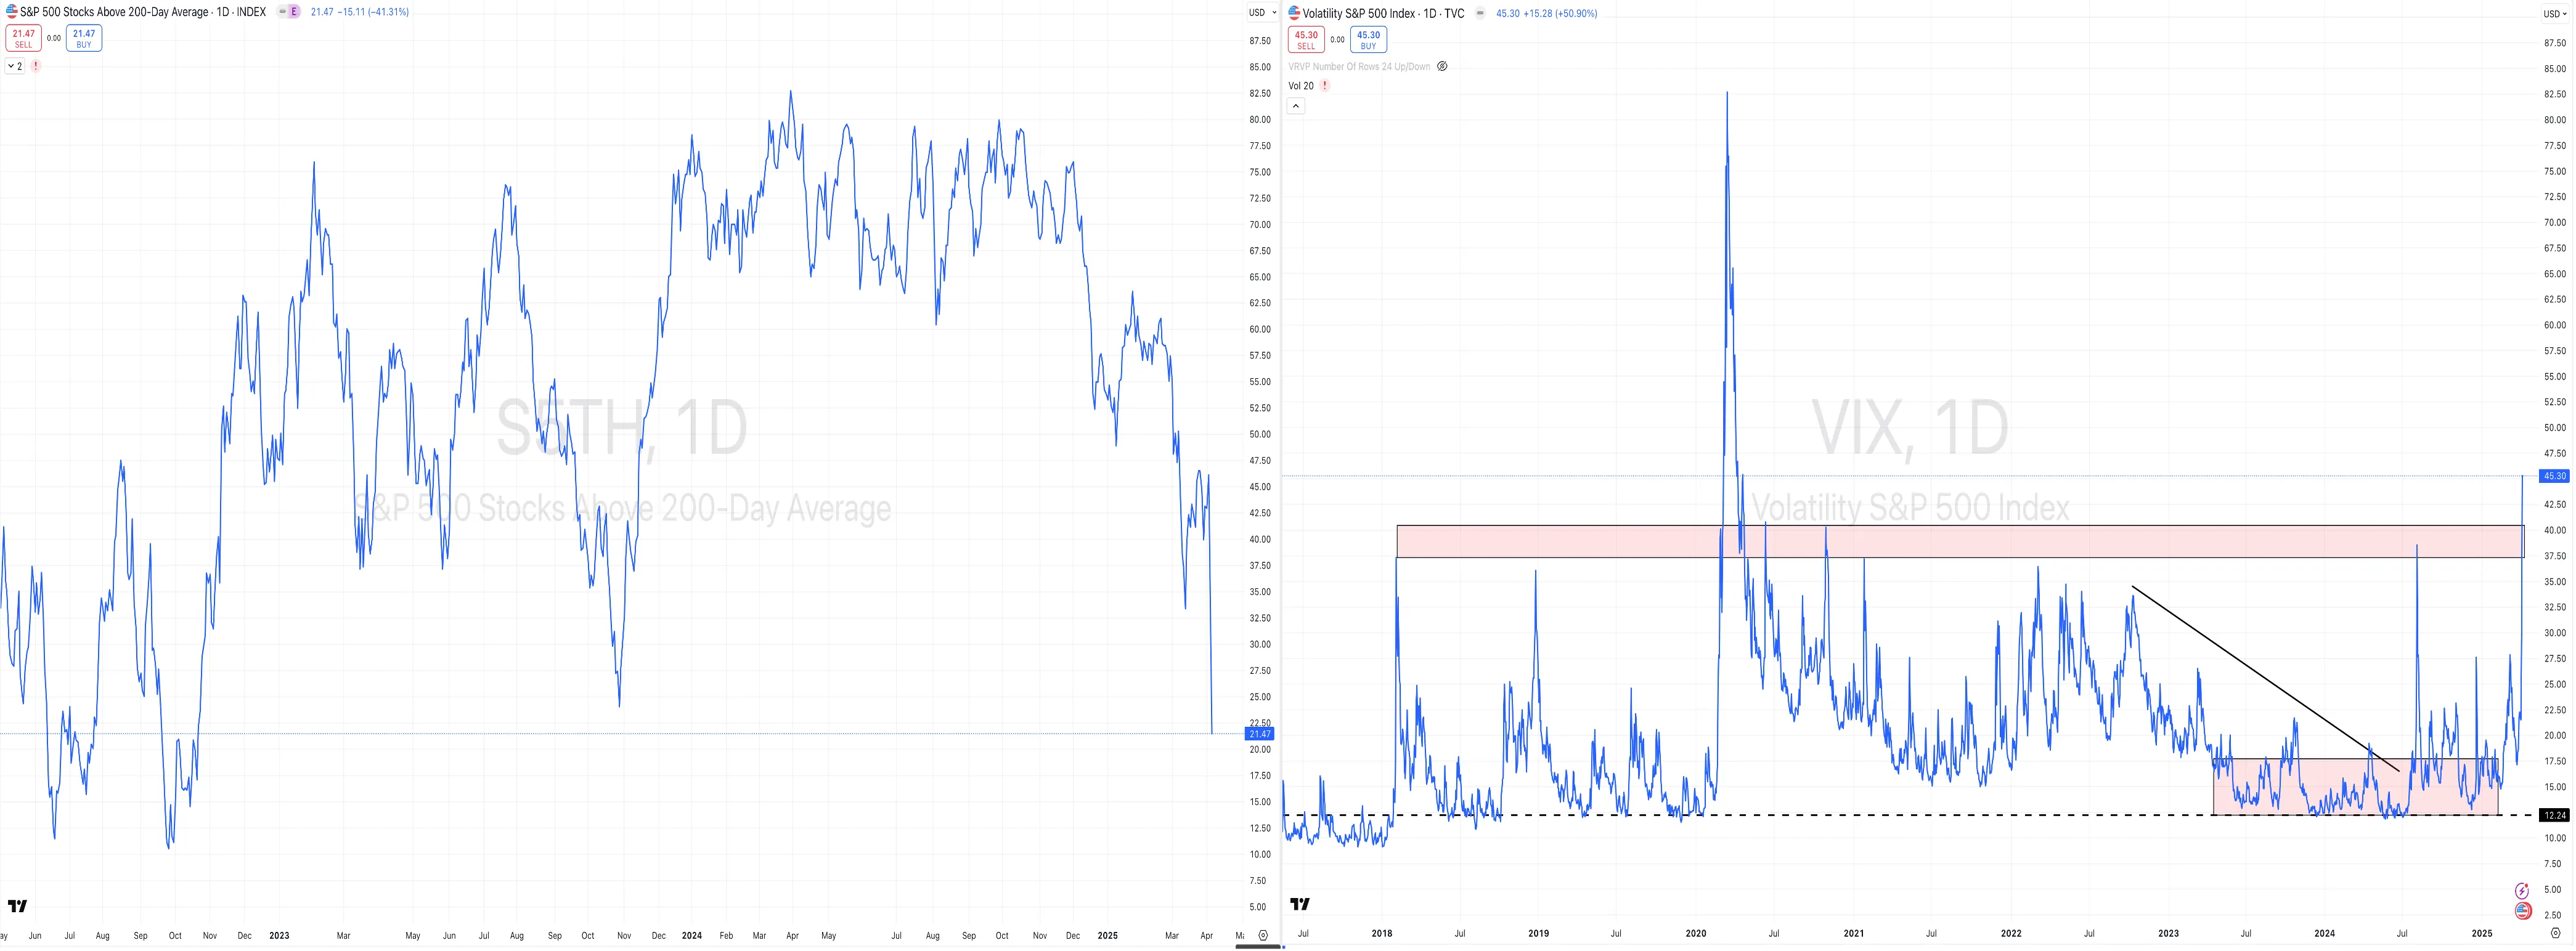Click the VIX change value +15.28 (+50.90%)
Viewport: 2576px width, 951px height.
click(1560, 13)
